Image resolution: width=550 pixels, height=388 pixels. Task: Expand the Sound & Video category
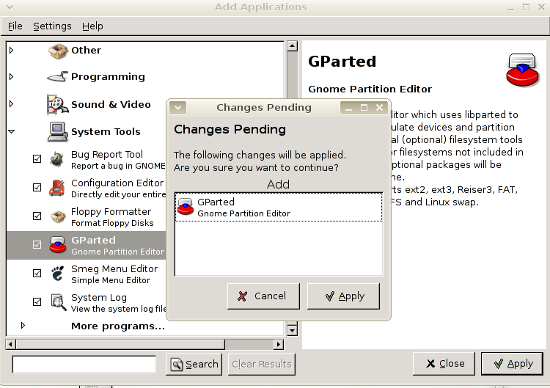pyautogui.click(x=11, y=104)
